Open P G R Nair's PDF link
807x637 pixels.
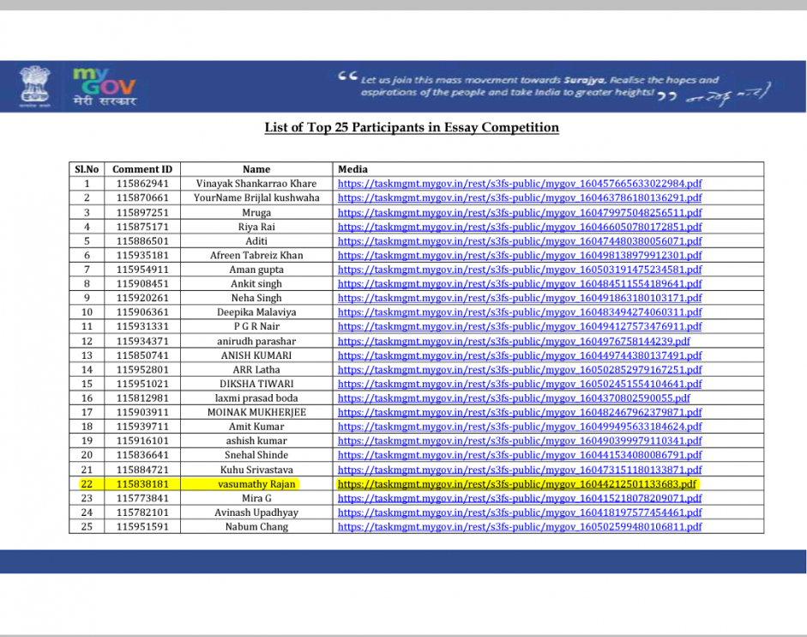pyautogui.click(x=519, y=327)
